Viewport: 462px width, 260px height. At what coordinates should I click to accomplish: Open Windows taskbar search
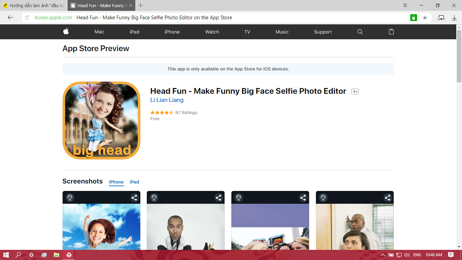point(19,255)
